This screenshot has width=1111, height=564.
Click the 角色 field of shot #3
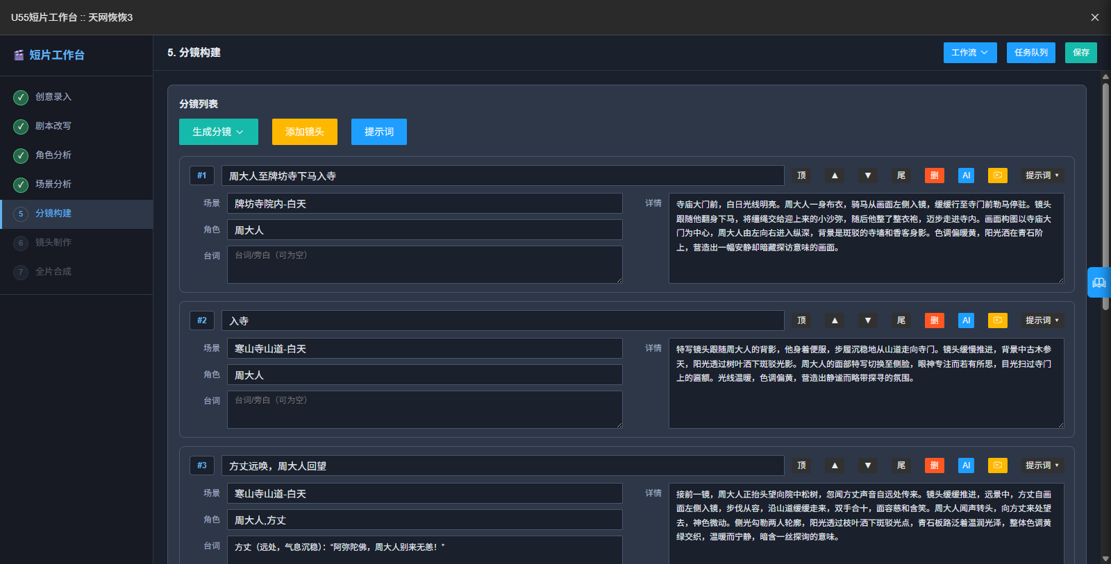point(425,520)
